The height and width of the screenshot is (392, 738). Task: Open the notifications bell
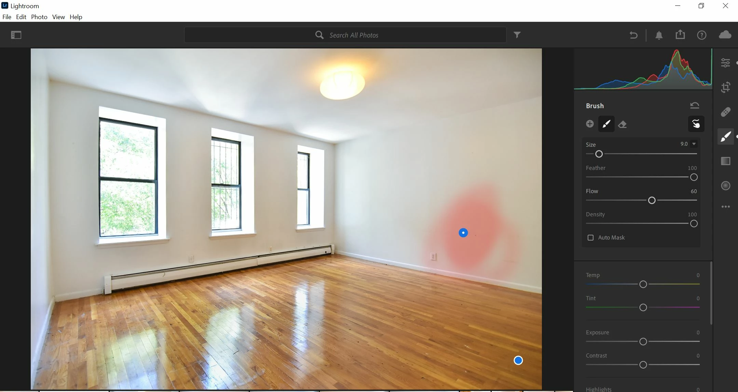click(659, 35)
